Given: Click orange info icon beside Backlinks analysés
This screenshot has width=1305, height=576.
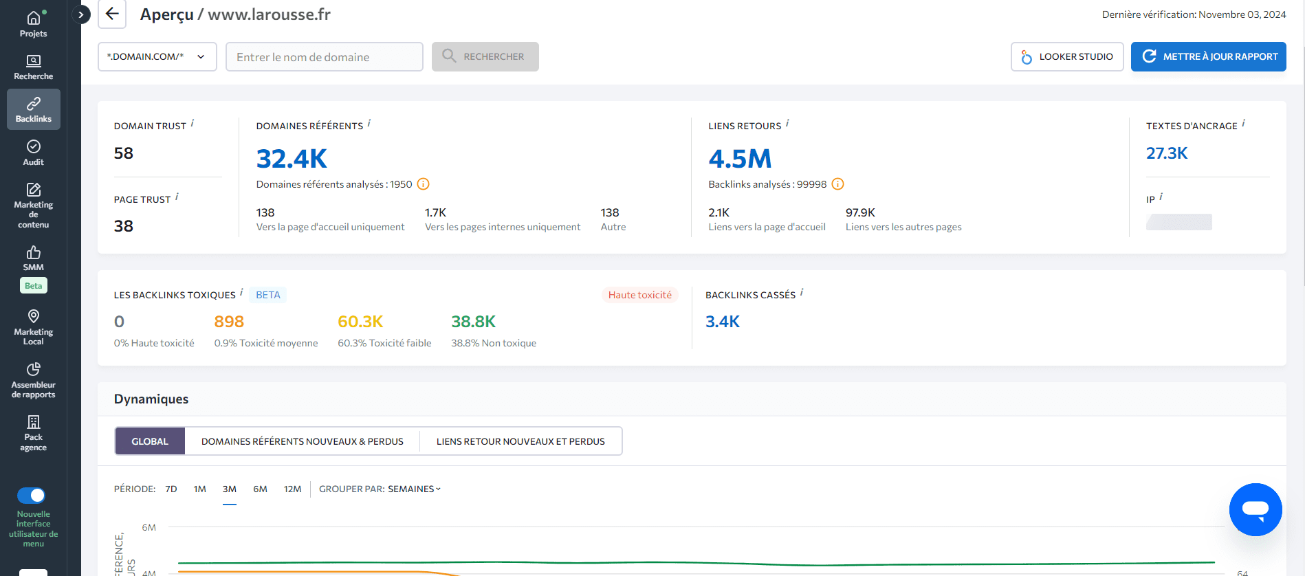Looking at the screenshot, I should pyautogui.click(x=837, y=184).
